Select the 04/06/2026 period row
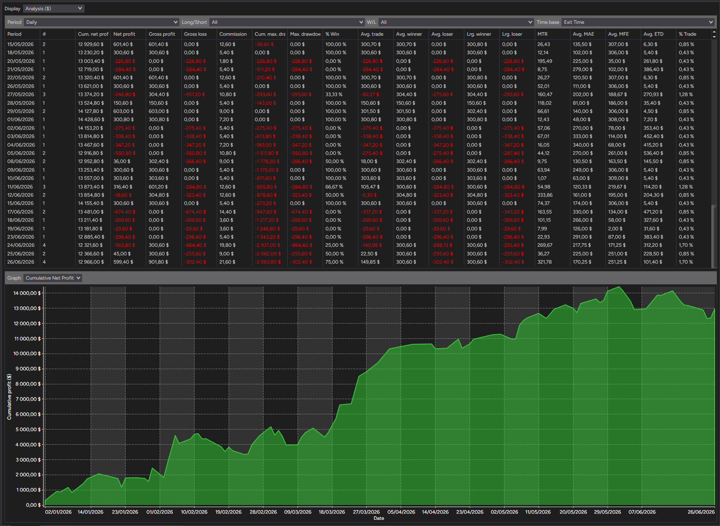This screenshot has height=526, width=720. (358, 145)
